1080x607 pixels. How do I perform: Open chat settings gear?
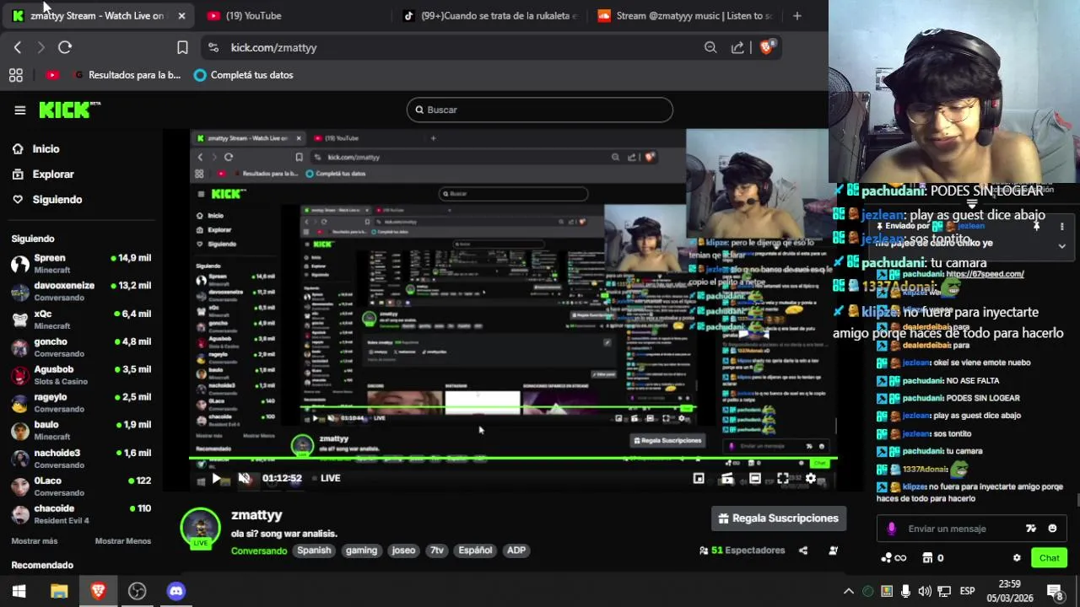click(1017, 558)
